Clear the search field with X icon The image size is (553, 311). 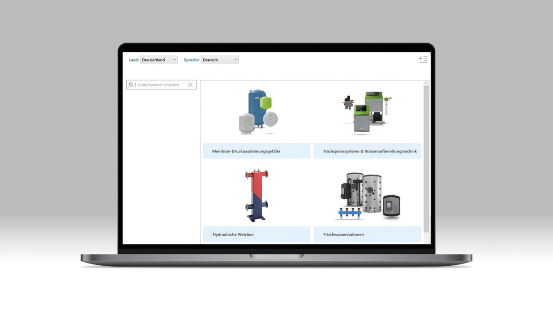click(190, 85)
